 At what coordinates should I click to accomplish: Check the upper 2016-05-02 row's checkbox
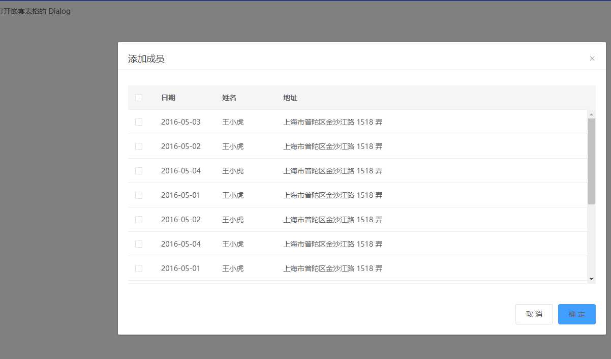[139, 146]
